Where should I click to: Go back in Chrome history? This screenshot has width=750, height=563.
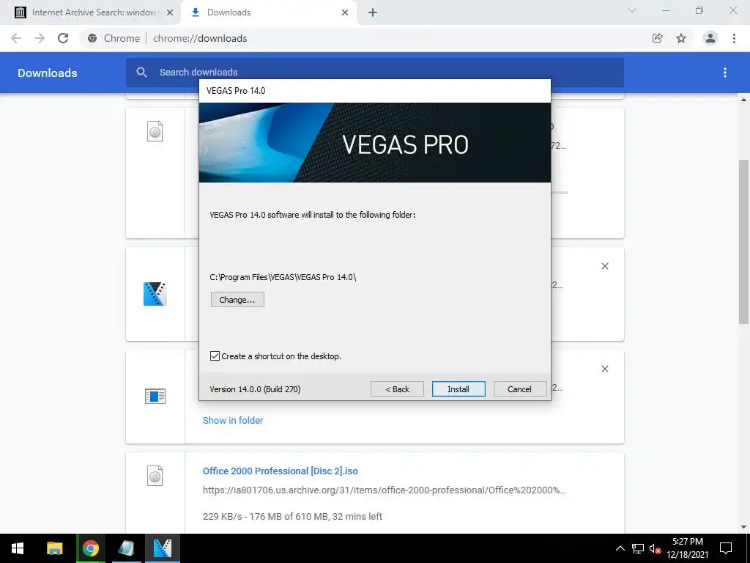point(16,38)
